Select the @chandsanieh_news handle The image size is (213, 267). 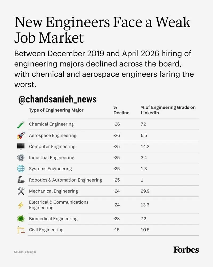(58, 99)
